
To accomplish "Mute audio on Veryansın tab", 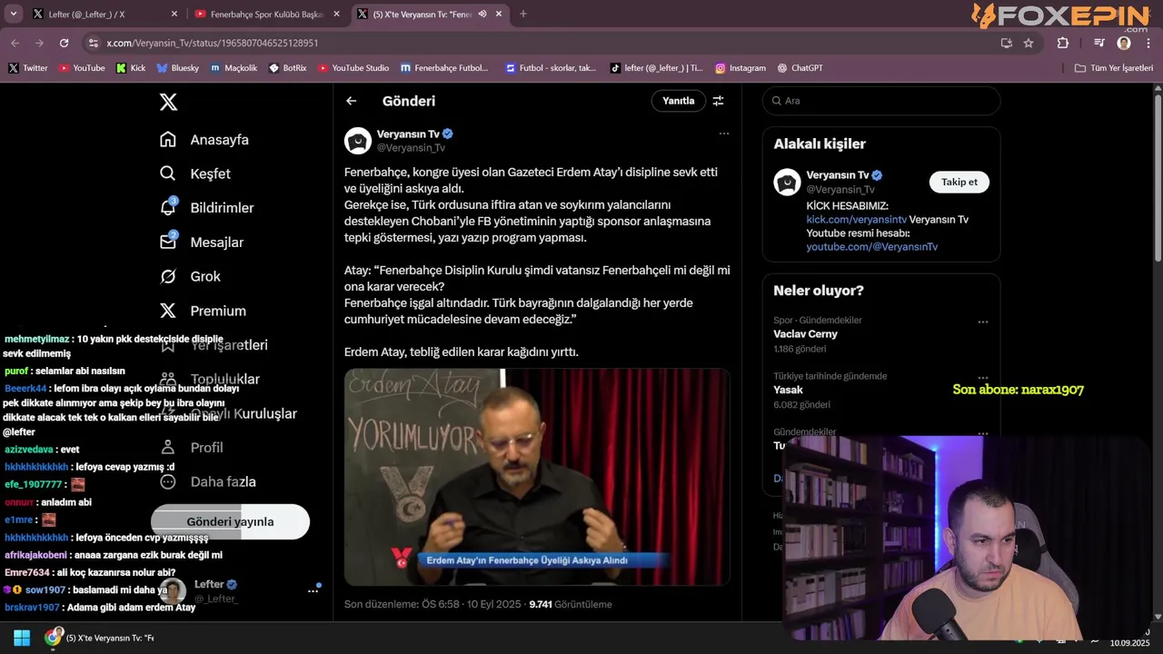I will click(x=482, y=14).
